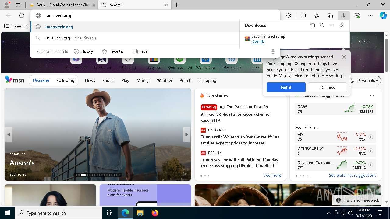
Task: Add Dow Jones Transport to watchlist
Action: tap(371, 165)
